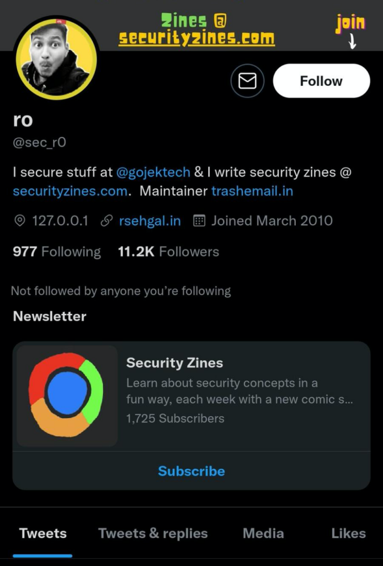Image resolution: width=383 pixels, height=566 pixels.
Task: Switch to Tweets & replies tab
Action: point(153,533)
